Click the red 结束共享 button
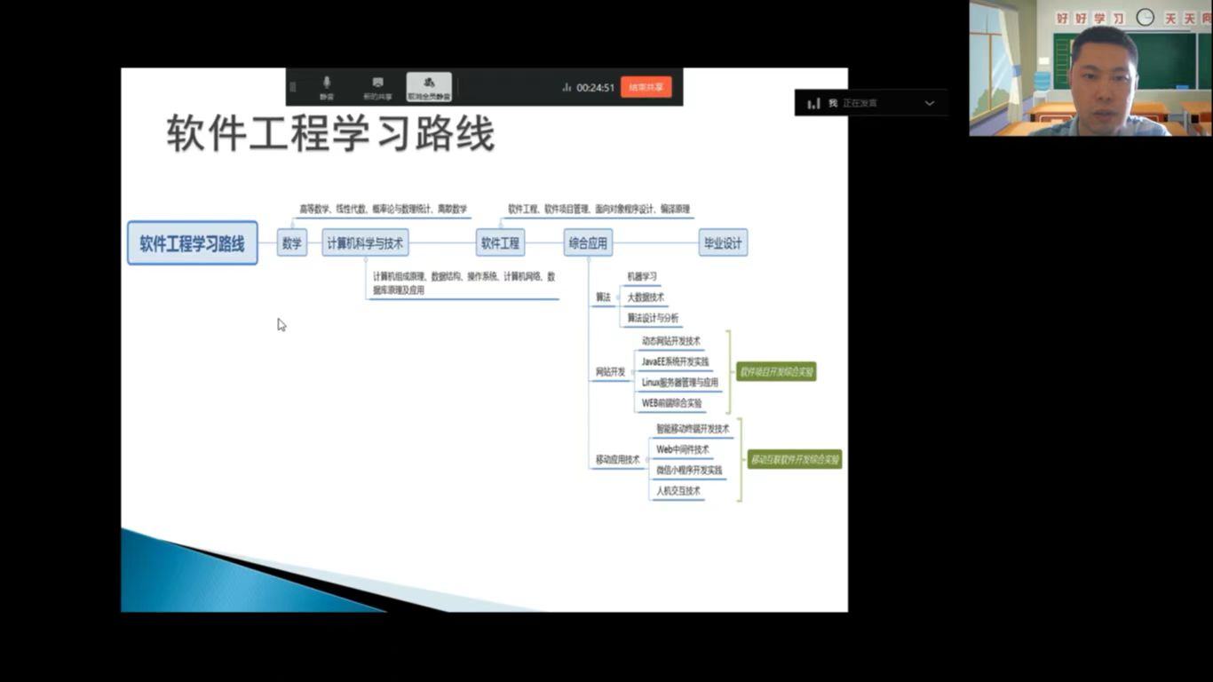 (x=646, y=87)
